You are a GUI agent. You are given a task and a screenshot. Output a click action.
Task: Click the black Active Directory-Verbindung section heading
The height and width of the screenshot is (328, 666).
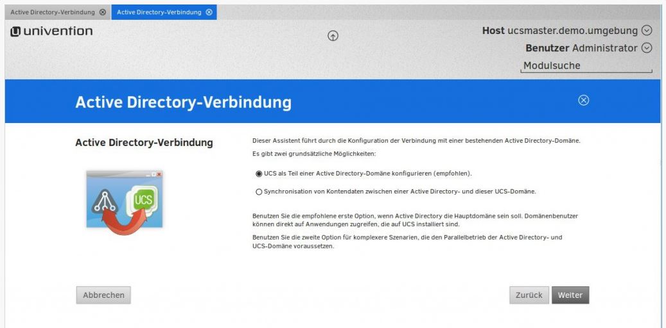[144, 142]
